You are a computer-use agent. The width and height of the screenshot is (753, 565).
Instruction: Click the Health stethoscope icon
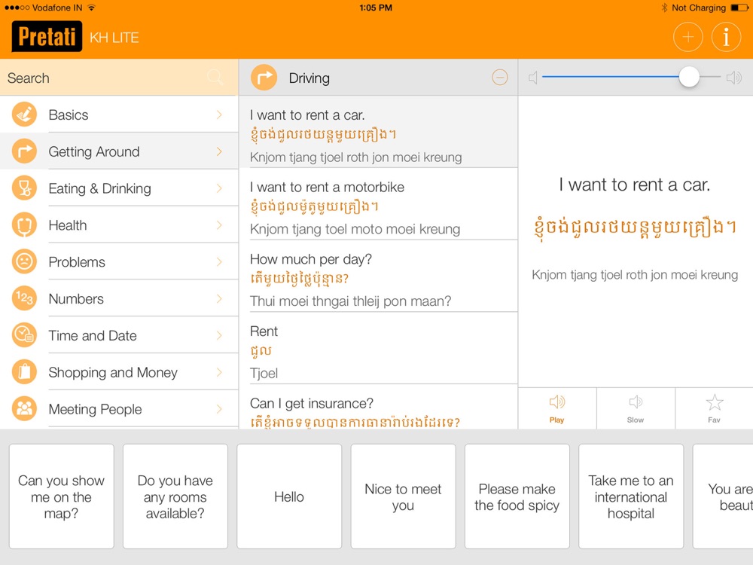point(24,224)
